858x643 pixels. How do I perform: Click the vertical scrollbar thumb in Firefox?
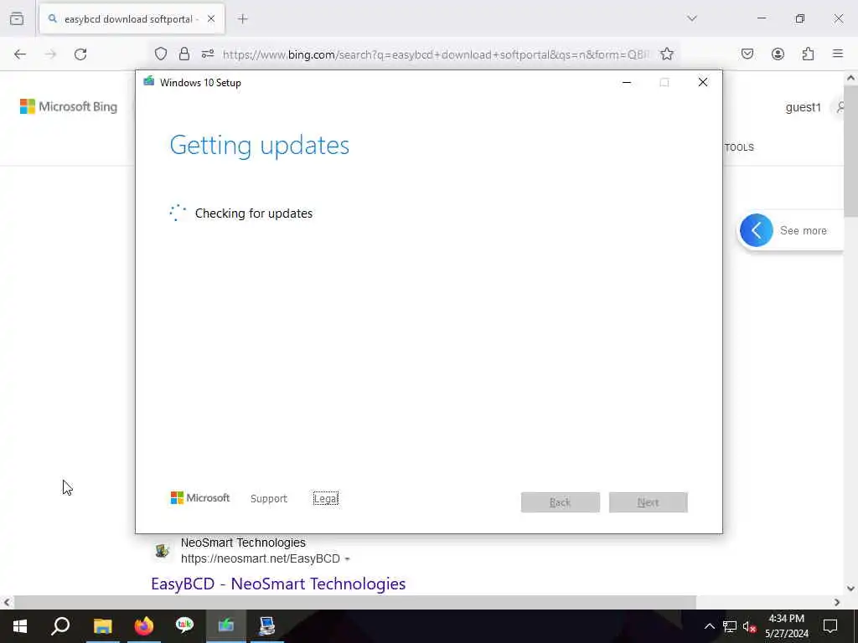(x=851, y=152)
